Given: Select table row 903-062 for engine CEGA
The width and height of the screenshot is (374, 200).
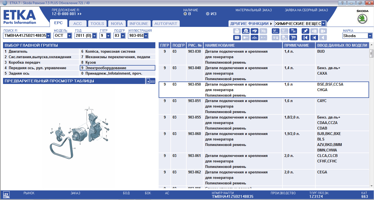Looking at the screenshot, I should click(264, 178).
